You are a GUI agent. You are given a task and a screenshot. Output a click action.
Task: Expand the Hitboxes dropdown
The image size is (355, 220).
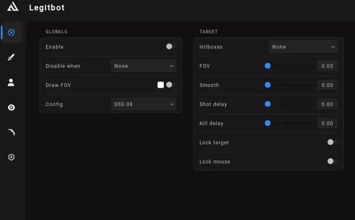[303, 47]
